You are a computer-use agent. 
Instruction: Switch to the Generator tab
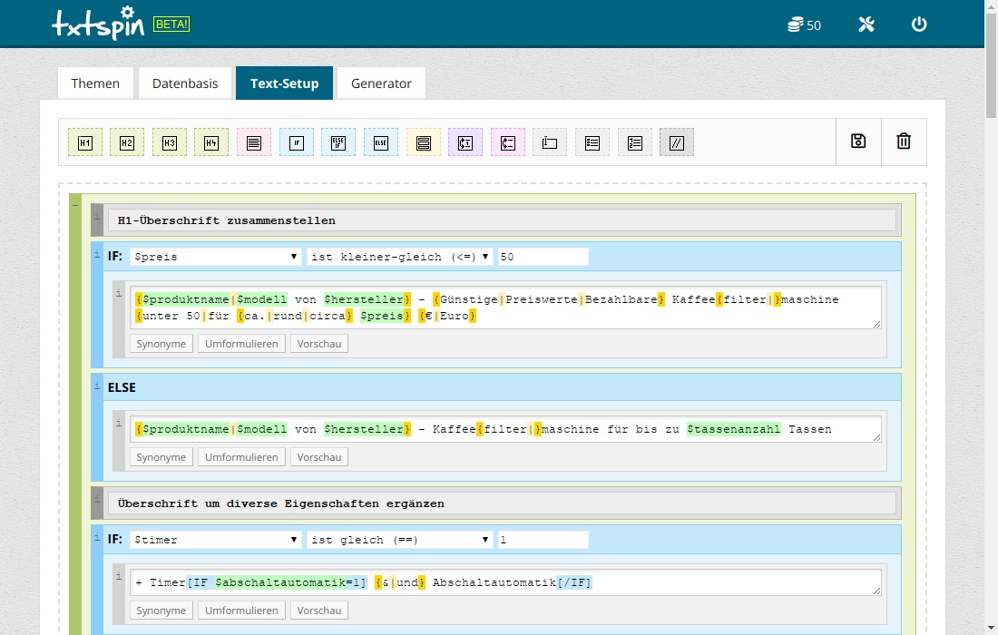pyautogui.click(x=381, y=83)
